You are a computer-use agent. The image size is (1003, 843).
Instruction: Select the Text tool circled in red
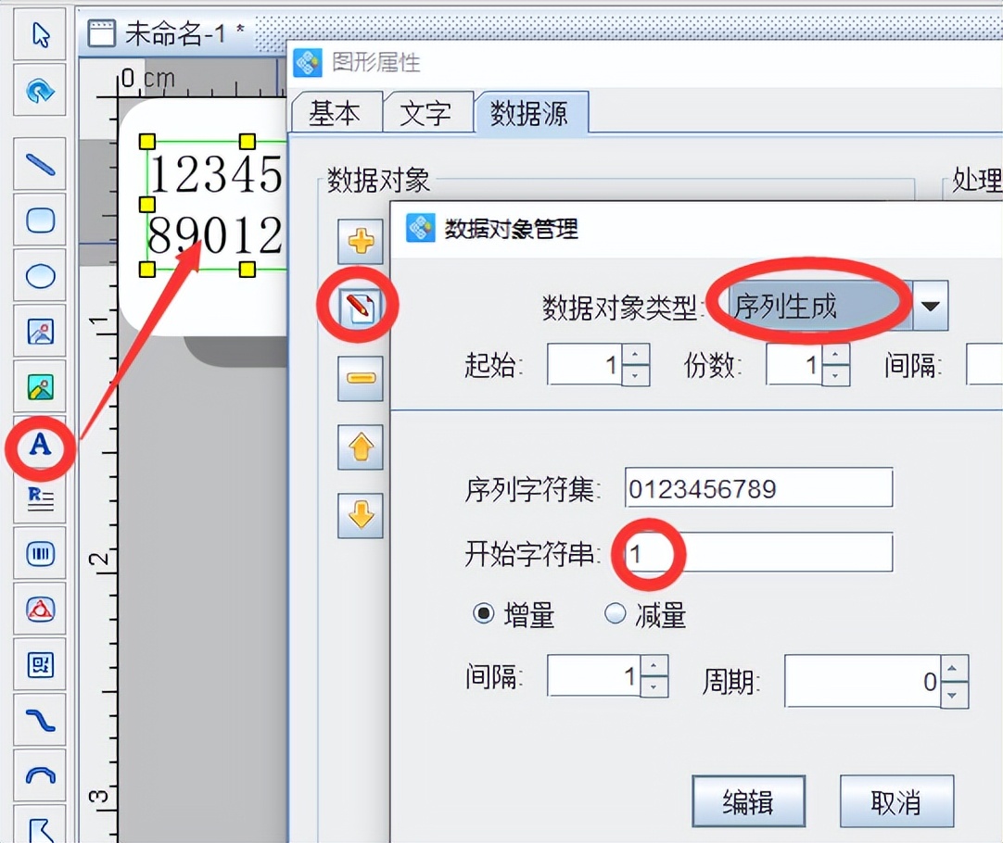click(39, 447)
